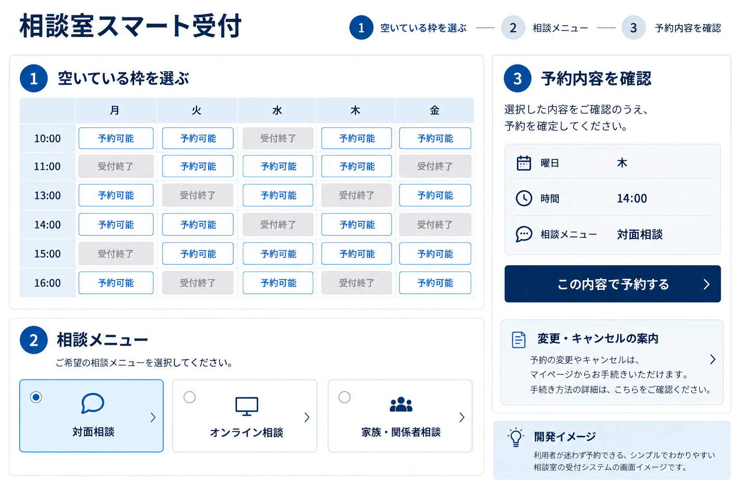740x493 pixels.
Task: Click the clock icon beside 時間
Action: click(524, 198)
